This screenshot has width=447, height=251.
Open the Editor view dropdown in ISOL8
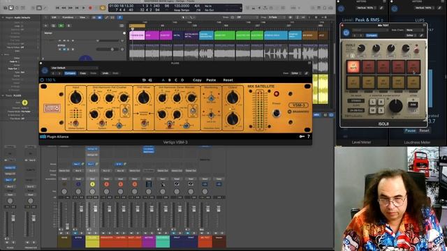point(411,36)
